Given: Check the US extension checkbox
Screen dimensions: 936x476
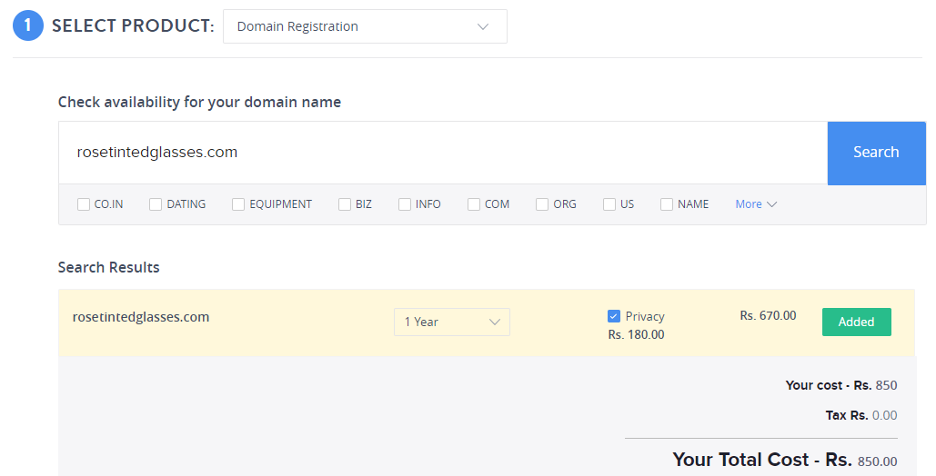Looking at the screenshot, I should coord(609,204).
